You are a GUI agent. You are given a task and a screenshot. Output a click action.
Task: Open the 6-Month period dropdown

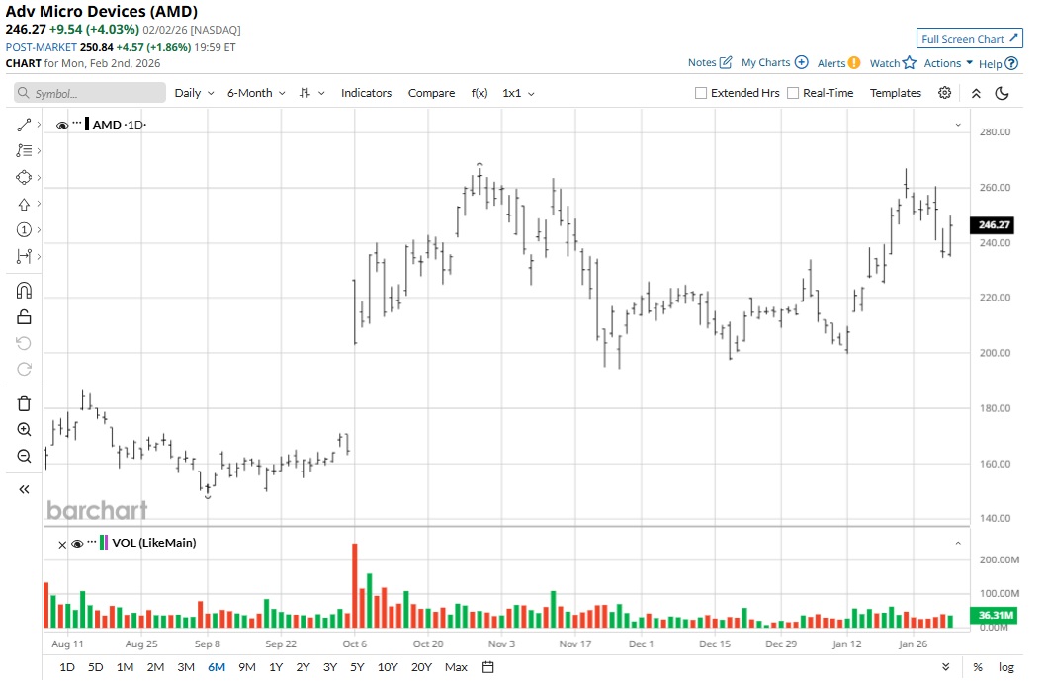tap(256, 94)
